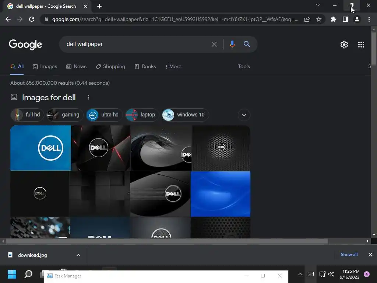
Task: Select the All results tab
Action: (17, 67)
